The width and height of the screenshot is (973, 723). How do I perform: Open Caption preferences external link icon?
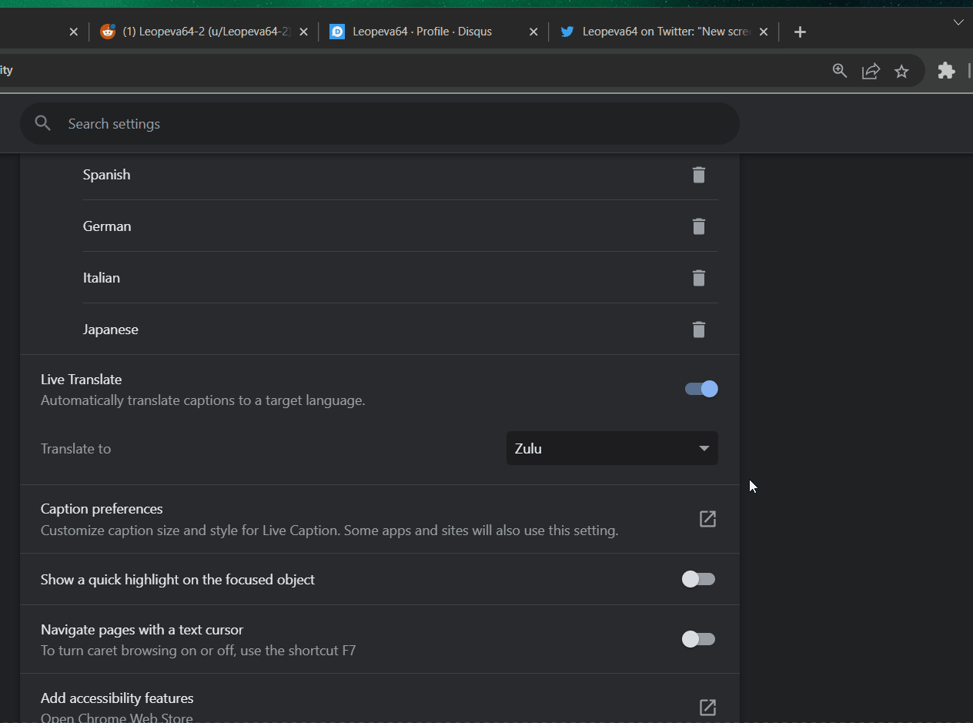pyautogui.click(x=707, y=518)
